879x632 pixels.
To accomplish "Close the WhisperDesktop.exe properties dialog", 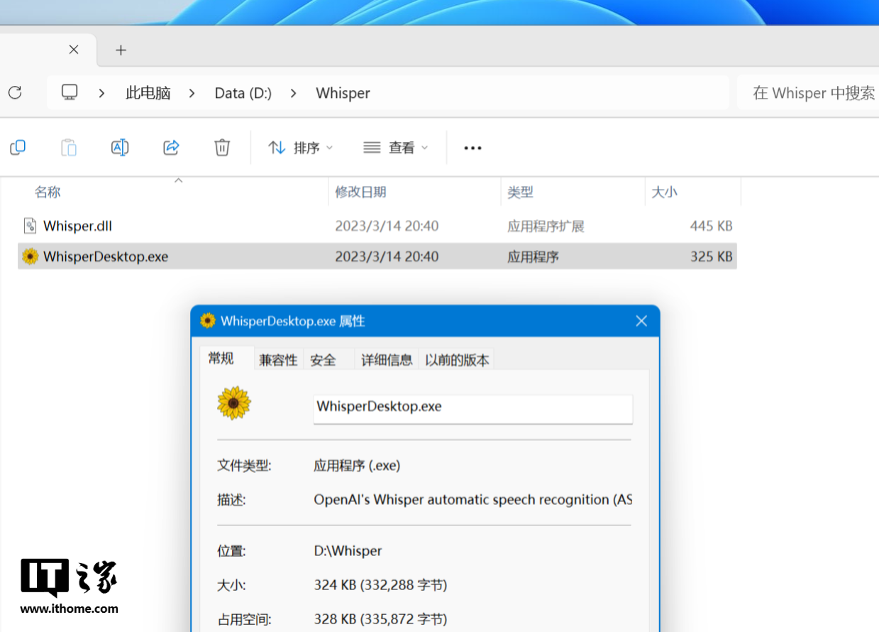I will 641,321.
